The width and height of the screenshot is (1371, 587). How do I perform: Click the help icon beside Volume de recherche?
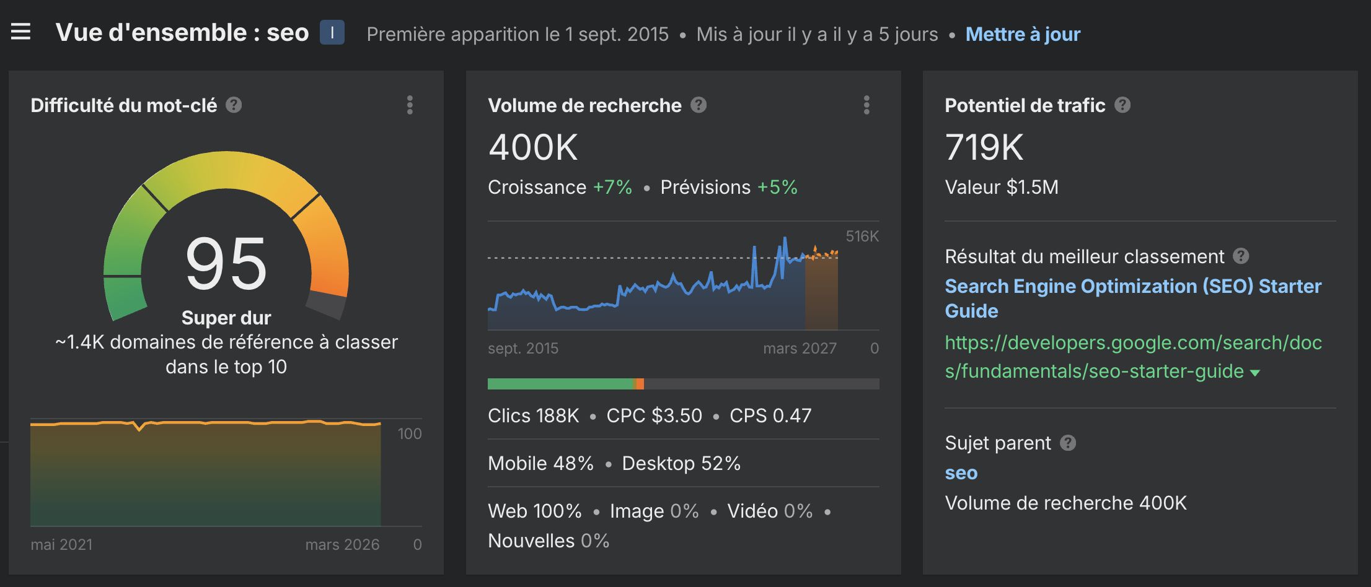click(x=699, y=105)
